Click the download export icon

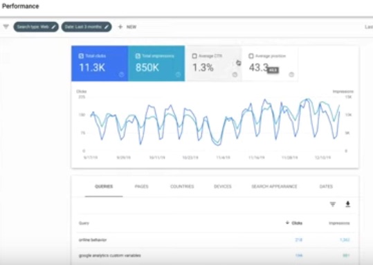click(348, 204)
